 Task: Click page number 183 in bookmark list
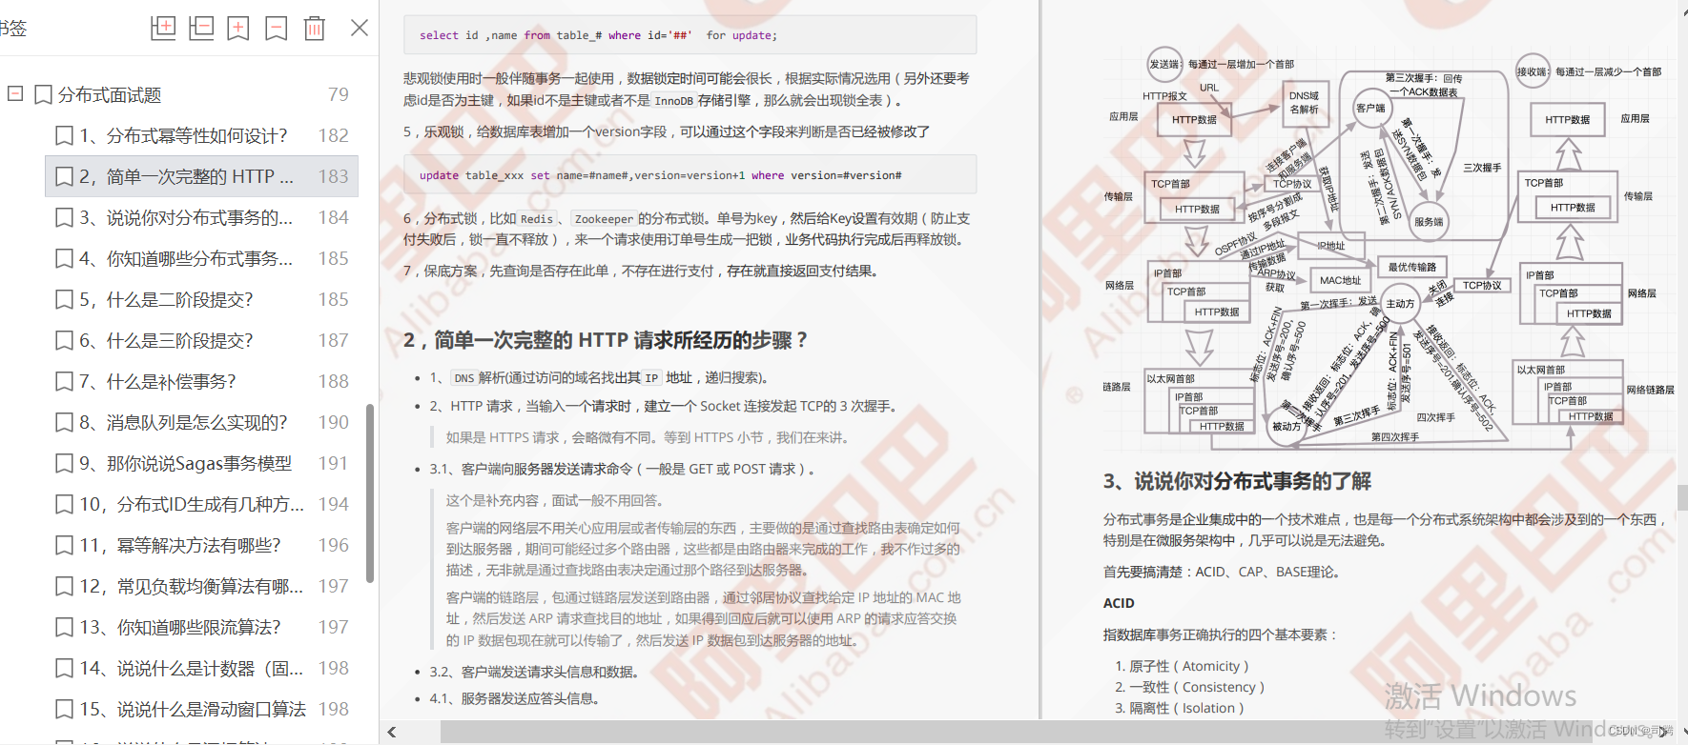click(334, 176)
